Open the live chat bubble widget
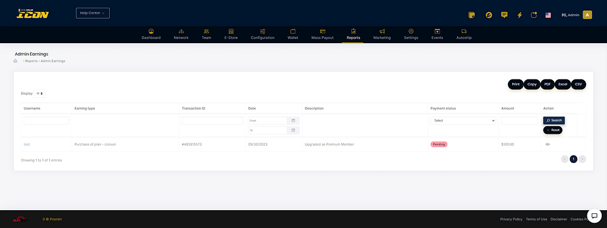This screenshot has width=607, height=228. click(x=594, y=216)
